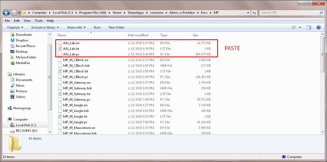Click the Desktop icon in navigation pane
Screen dimensions: 327x162
[12, 52]
